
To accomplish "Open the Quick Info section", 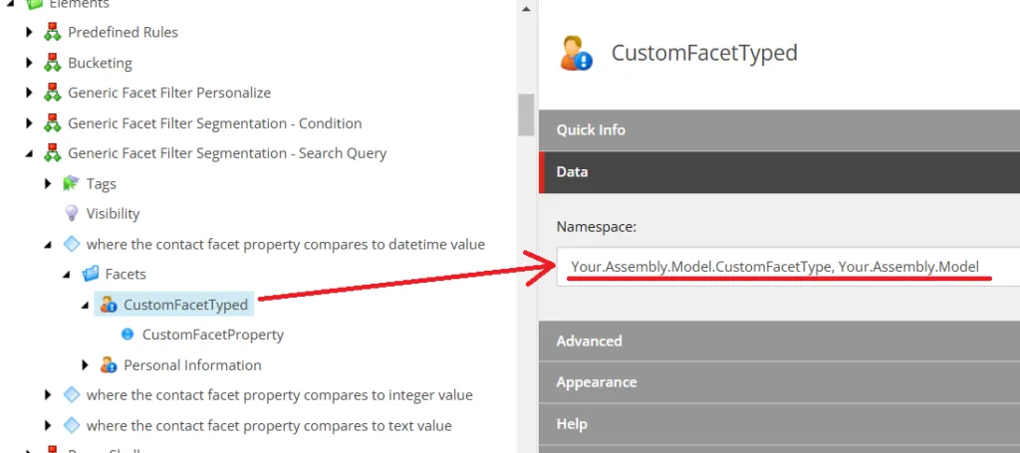I will [x=779, y=130].
